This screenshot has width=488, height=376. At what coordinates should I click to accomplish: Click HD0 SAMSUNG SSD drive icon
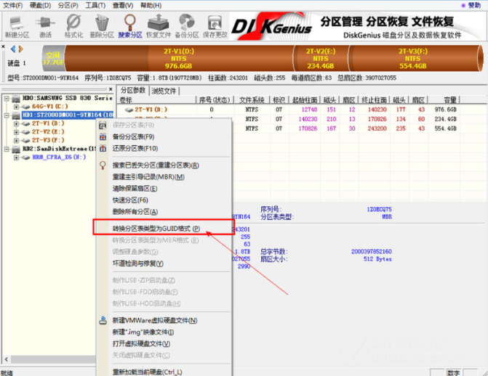[x=16, y=99]
